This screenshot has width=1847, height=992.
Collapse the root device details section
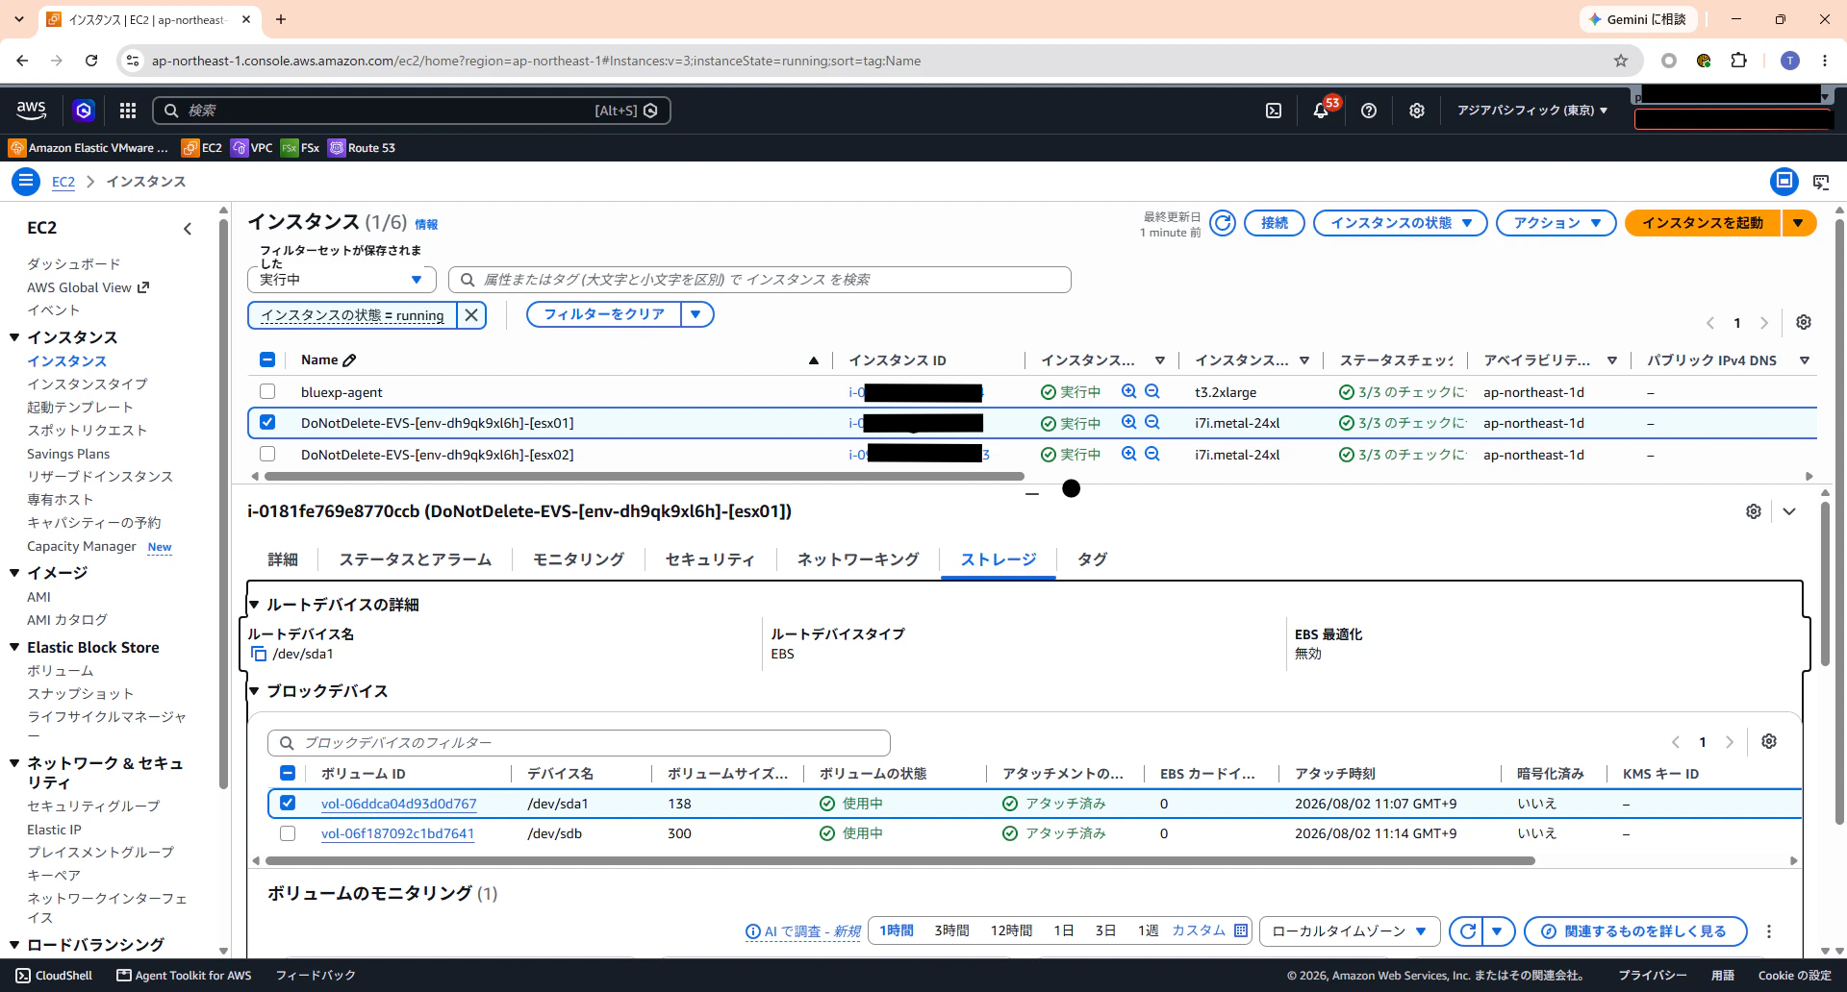(255, 605)
